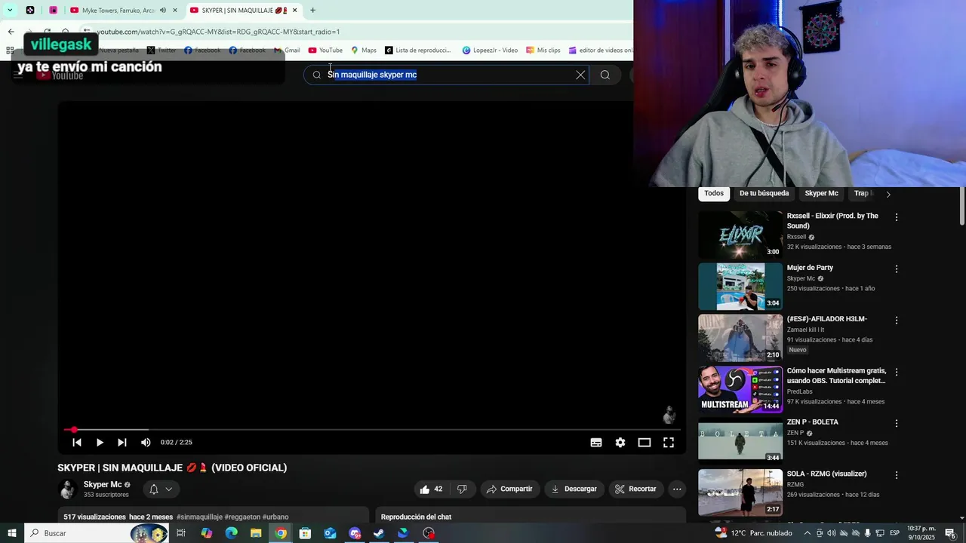Open the Gmail bookmark
966x543 pixels.
tap(287, 51)
